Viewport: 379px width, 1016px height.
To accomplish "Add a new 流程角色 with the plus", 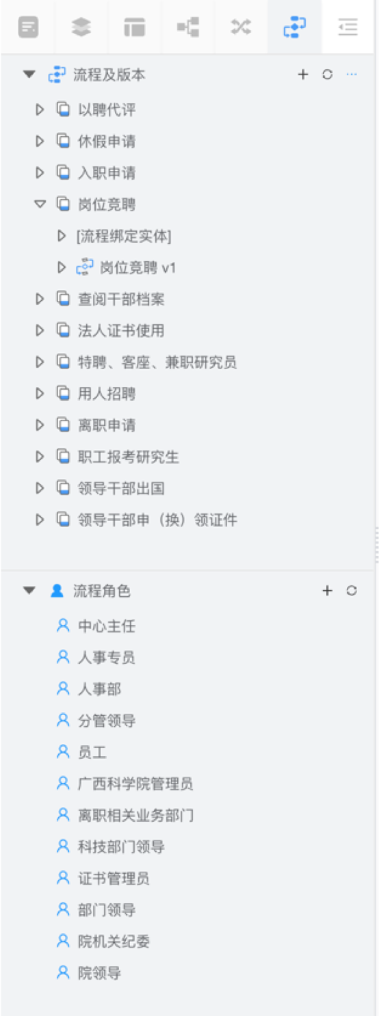I will click(327, 591).
